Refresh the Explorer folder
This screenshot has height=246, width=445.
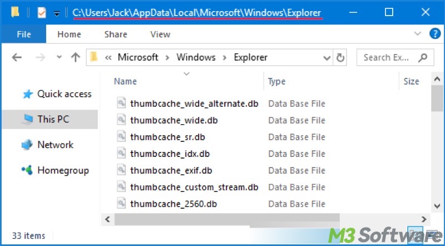pos(340,58)
